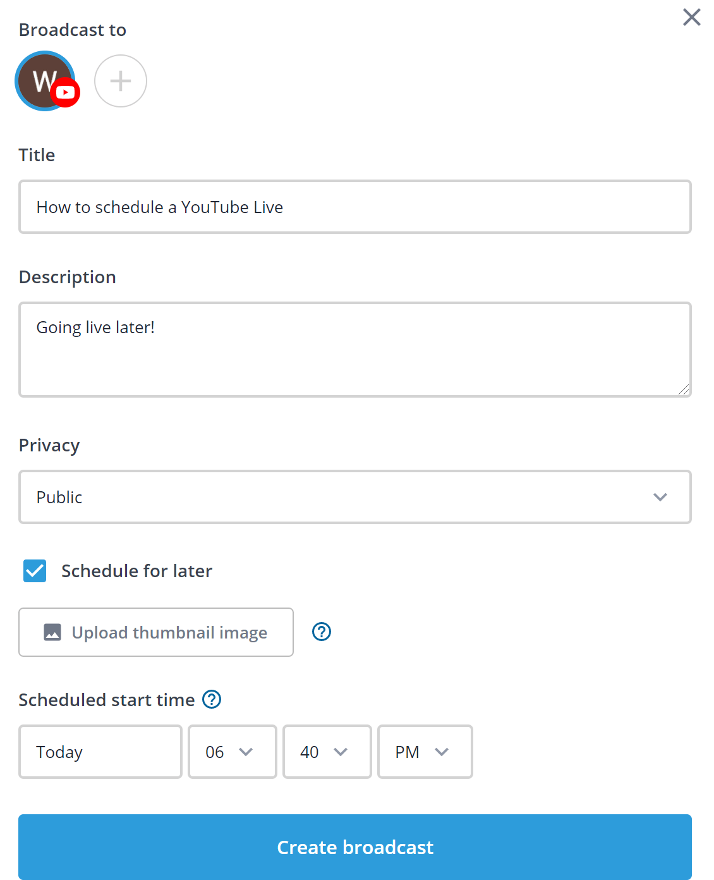Expand the hour dropdown showing 06

[233, 752]
